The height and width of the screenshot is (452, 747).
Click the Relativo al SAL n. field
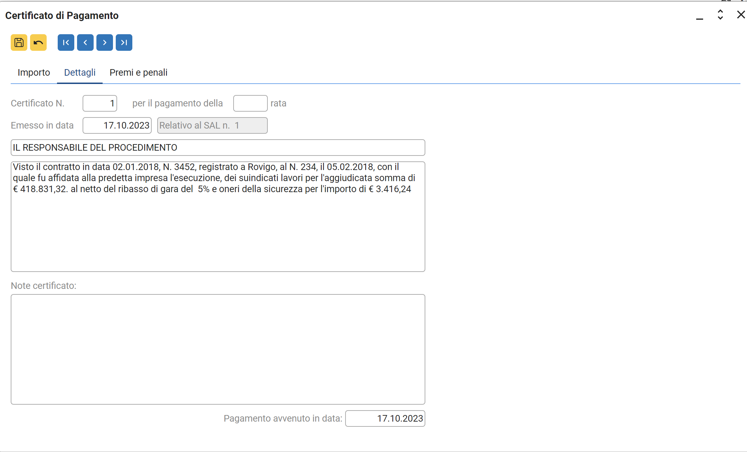coord(212,125)
